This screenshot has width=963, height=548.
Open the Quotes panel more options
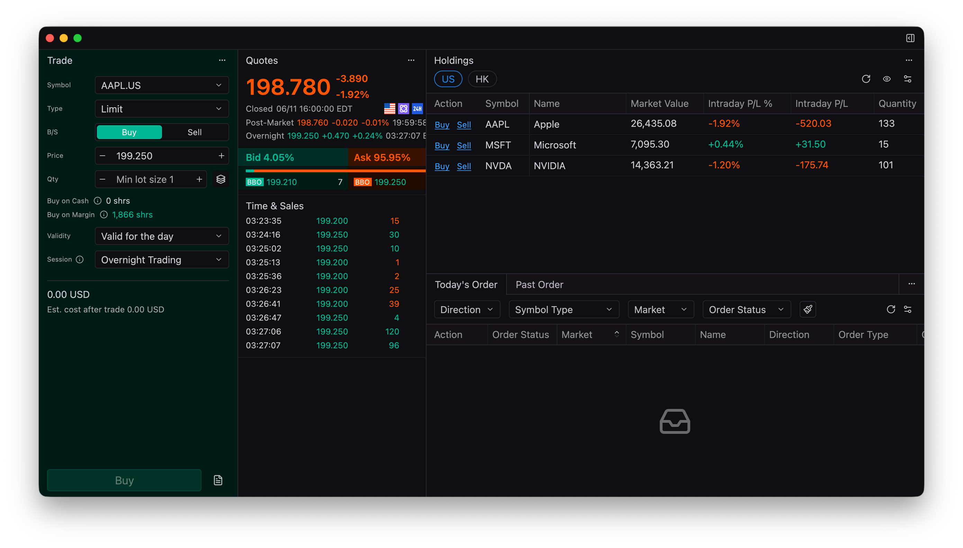pyautogui.click(x=411, y=60)
